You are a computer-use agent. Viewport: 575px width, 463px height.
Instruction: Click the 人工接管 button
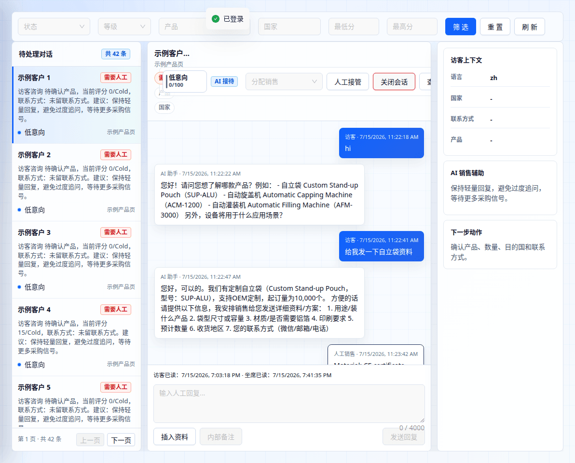point(348,82)
